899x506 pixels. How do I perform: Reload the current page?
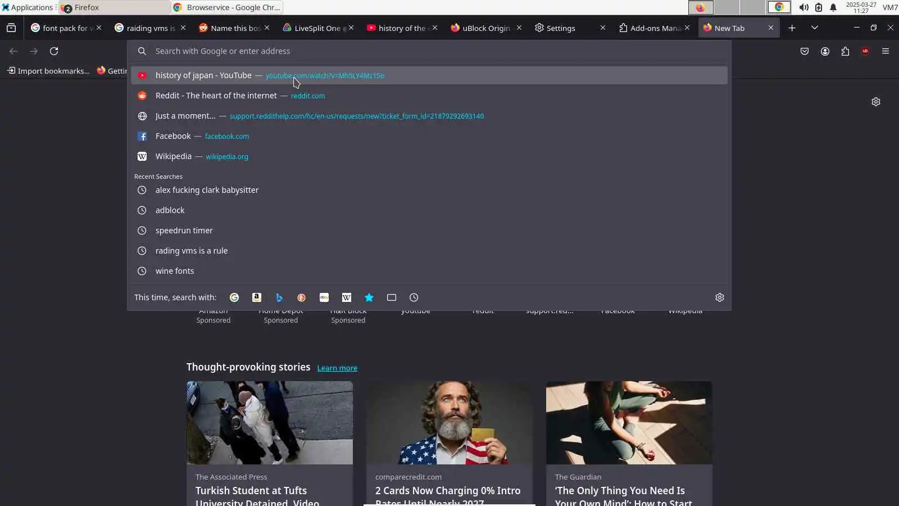pos(54,51)
